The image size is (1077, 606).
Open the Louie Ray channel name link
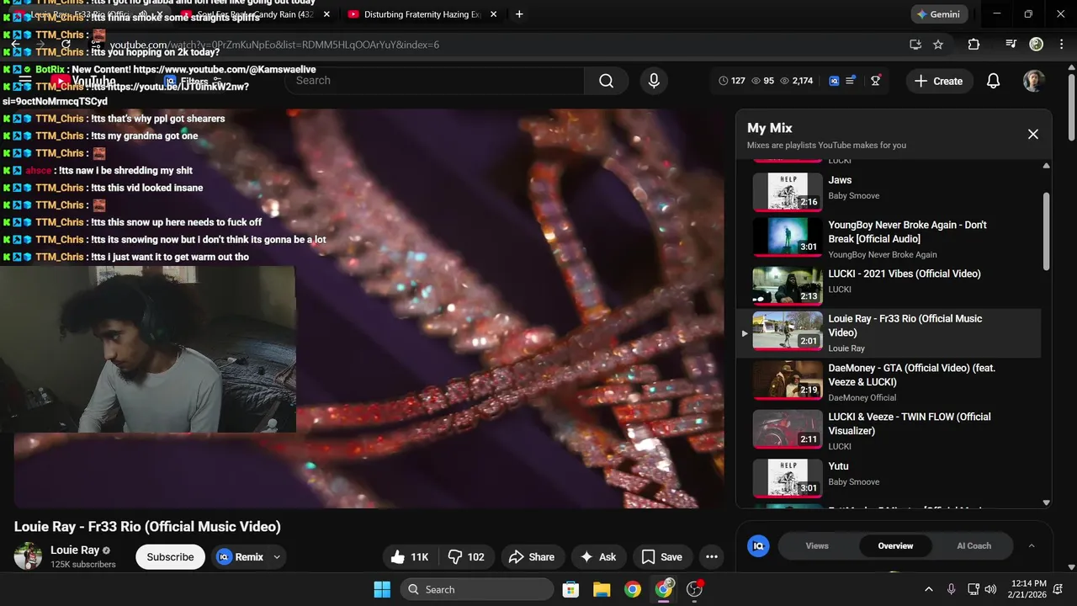75,550
